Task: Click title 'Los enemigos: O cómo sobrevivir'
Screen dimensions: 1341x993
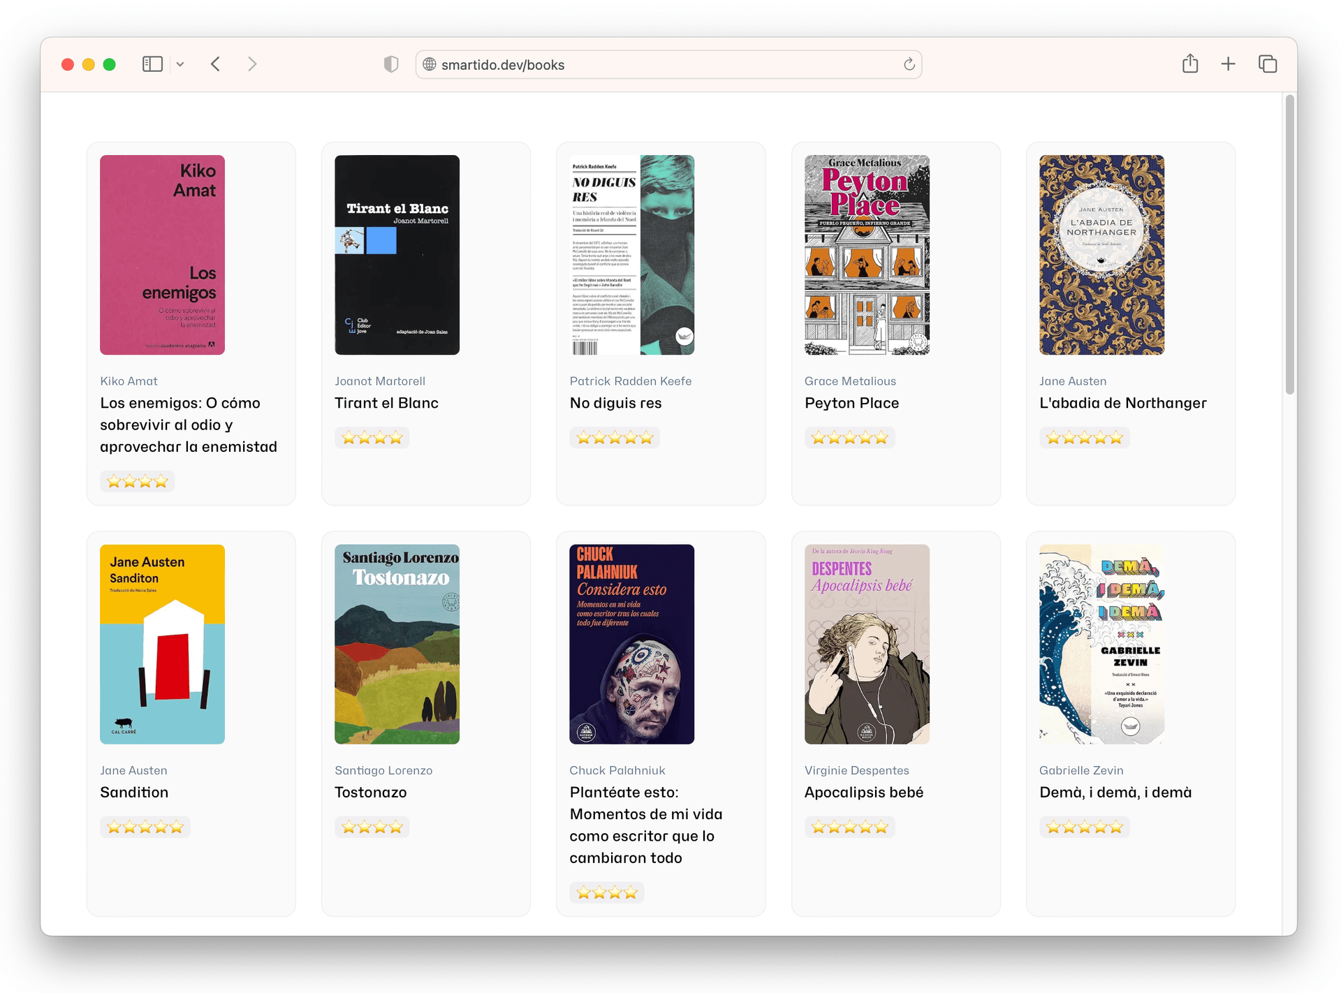Action: point(189,425)
